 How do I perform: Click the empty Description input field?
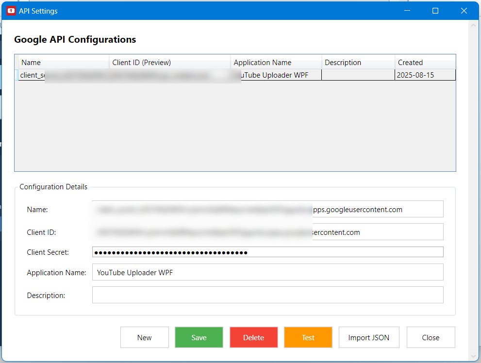coord(268,295)
